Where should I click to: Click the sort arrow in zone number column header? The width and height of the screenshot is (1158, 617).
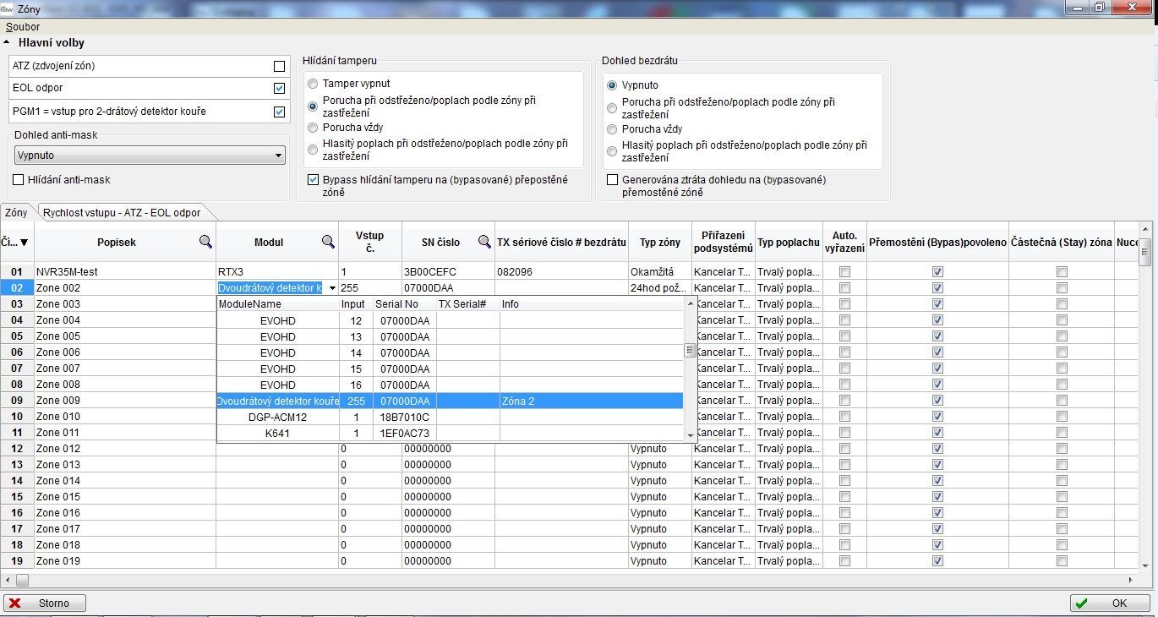(24, 243)
